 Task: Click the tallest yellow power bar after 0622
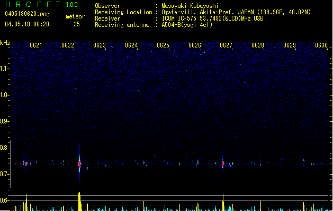pos(79,202)
